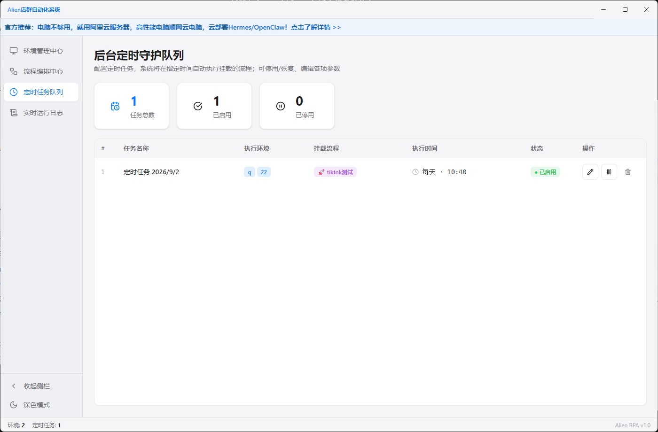Pause the 定时任务 2026/9/2 task

pos(609,172)
